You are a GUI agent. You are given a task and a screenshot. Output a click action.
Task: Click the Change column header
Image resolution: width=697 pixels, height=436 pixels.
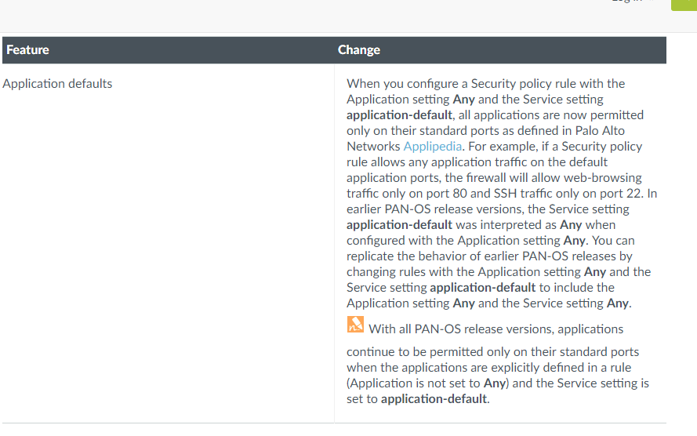(x=359, y=49)
